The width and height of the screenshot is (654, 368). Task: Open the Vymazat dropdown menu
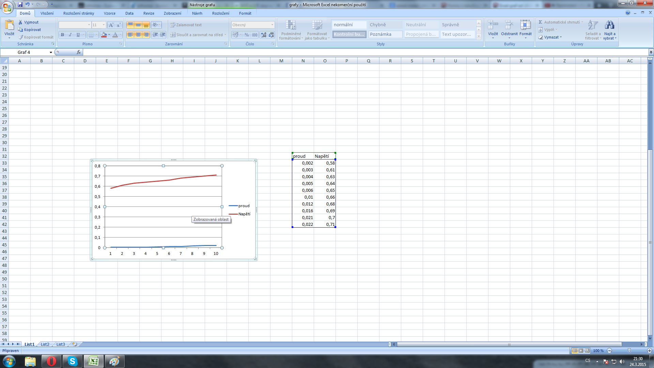[561, 37]
